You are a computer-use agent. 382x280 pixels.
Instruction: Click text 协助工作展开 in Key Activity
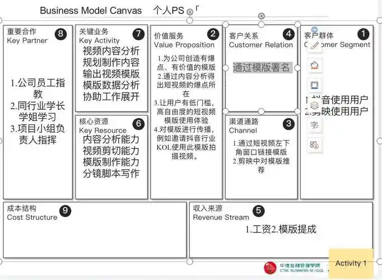(111, 97)
